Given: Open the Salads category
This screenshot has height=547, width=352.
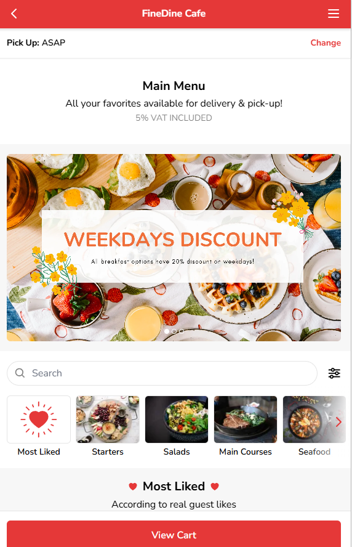Looking at the screenshot, I should pos(177,419).
